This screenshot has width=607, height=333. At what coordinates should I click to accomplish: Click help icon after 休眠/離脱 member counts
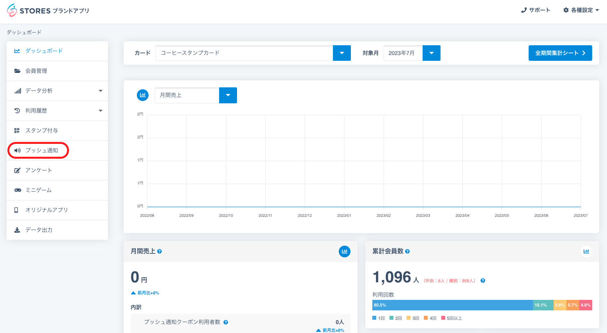(483, 281)
